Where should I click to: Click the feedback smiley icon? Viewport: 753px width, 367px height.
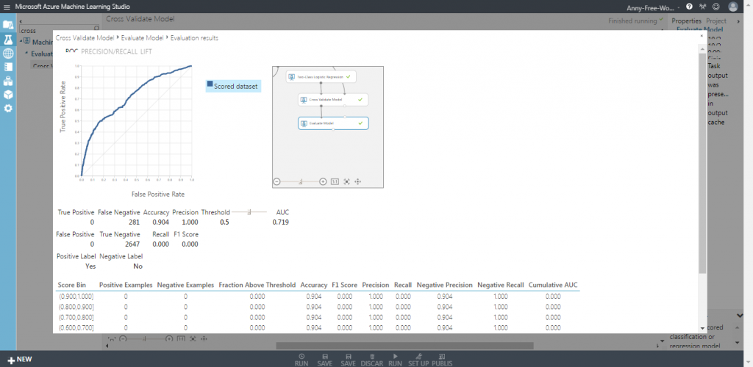(716, 7)
